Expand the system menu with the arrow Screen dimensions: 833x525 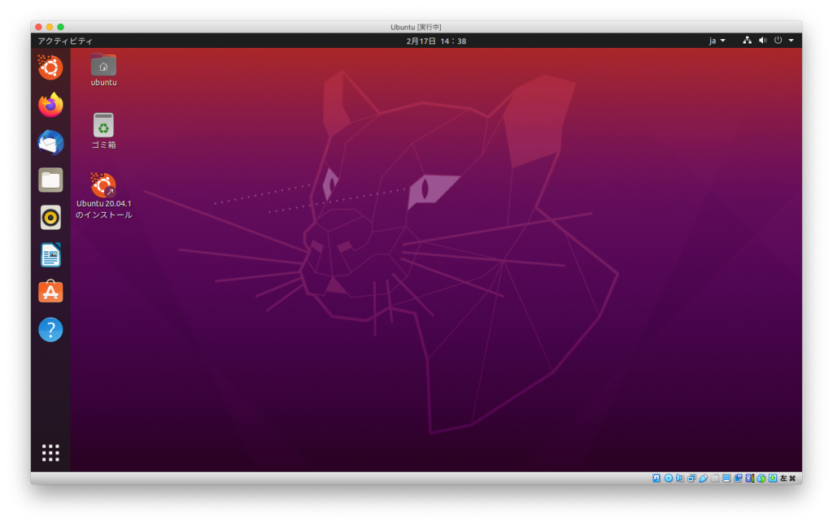click(792, 40)
